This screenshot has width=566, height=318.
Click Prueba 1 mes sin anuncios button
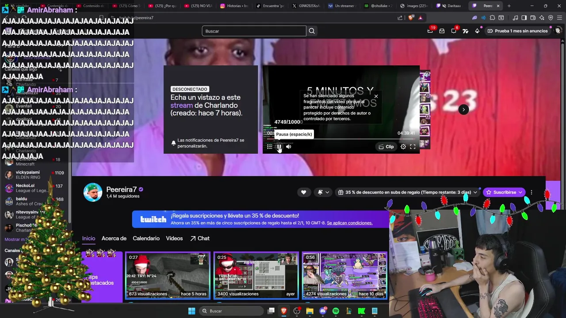(517, 31)
